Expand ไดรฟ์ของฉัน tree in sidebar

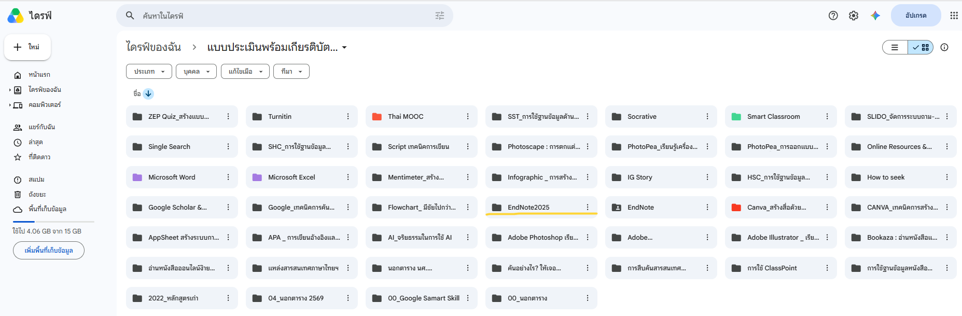pyautogui.click(x=10, y=90)
